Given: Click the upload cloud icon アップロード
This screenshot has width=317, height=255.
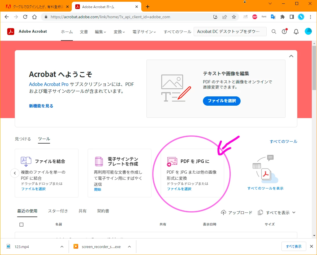Looking at the screenshot, I should coord(223,212).
